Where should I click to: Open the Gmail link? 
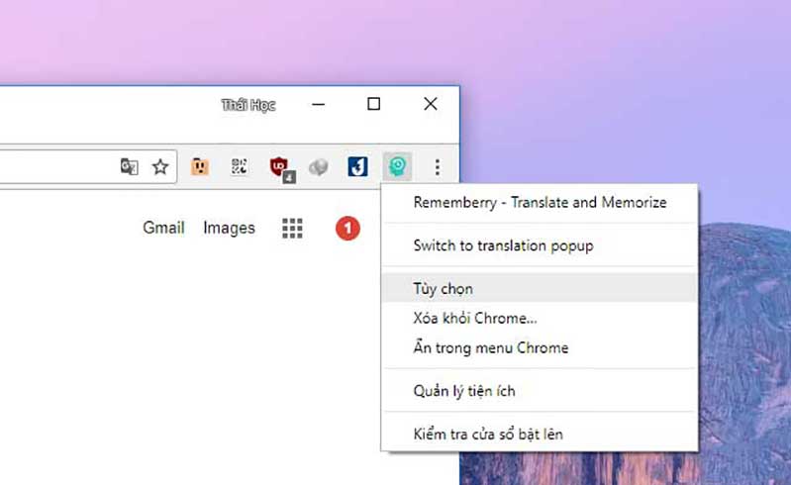163,228
